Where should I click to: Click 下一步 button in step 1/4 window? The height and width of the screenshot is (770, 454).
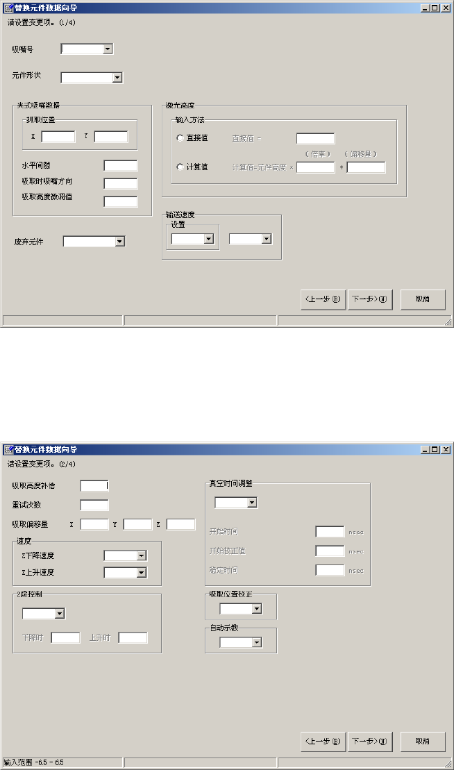370,299
